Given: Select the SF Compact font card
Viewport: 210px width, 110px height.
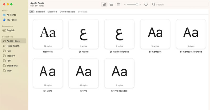Looking at the screenshot, I should pos(155,34).
